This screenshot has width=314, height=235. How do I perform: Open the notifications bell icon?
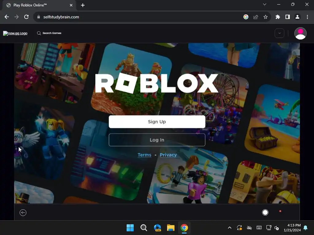[x=306, y=228]
